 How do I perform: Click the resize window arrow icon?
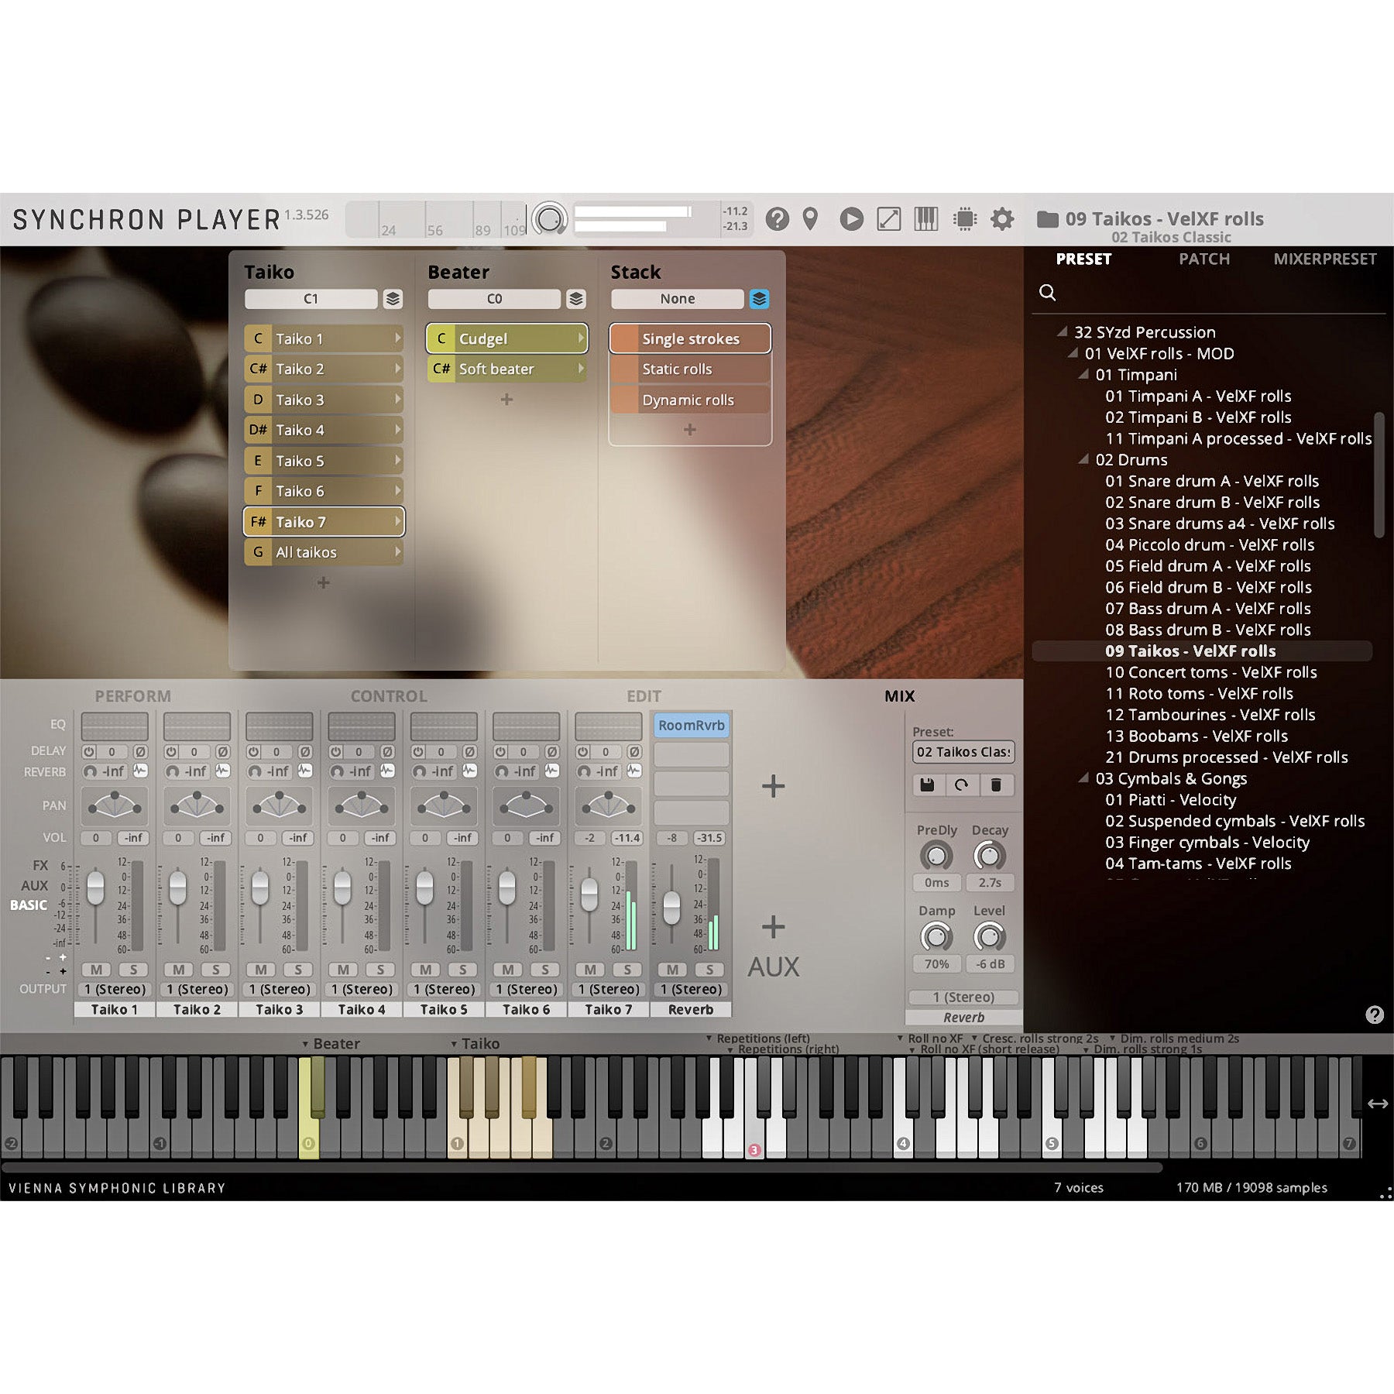coord(888,219)
